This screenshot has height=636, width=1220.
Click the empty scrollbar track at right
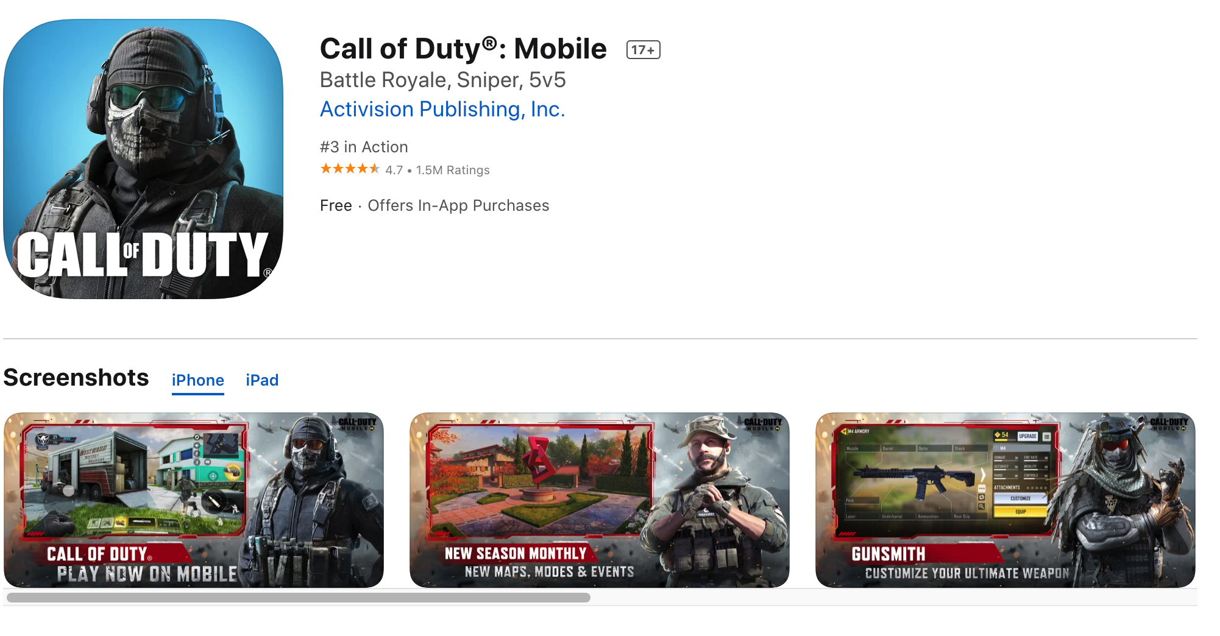893,598
